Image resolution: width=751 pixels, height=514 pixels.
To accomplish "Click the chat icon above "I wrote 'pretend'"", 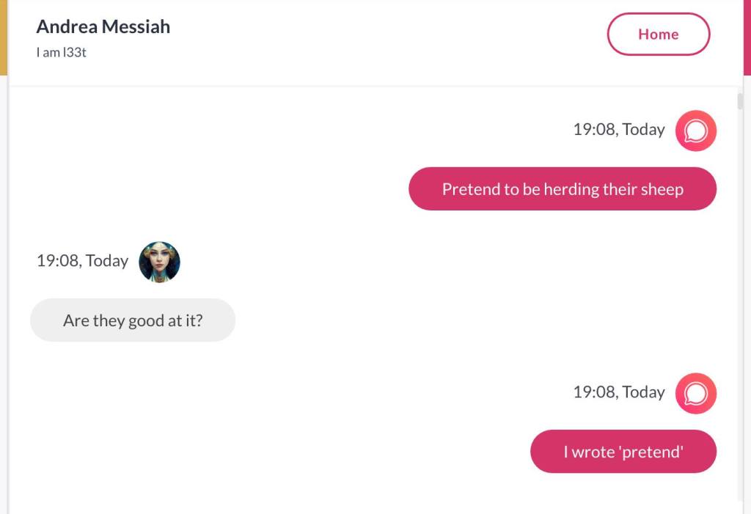I will 695,394.
